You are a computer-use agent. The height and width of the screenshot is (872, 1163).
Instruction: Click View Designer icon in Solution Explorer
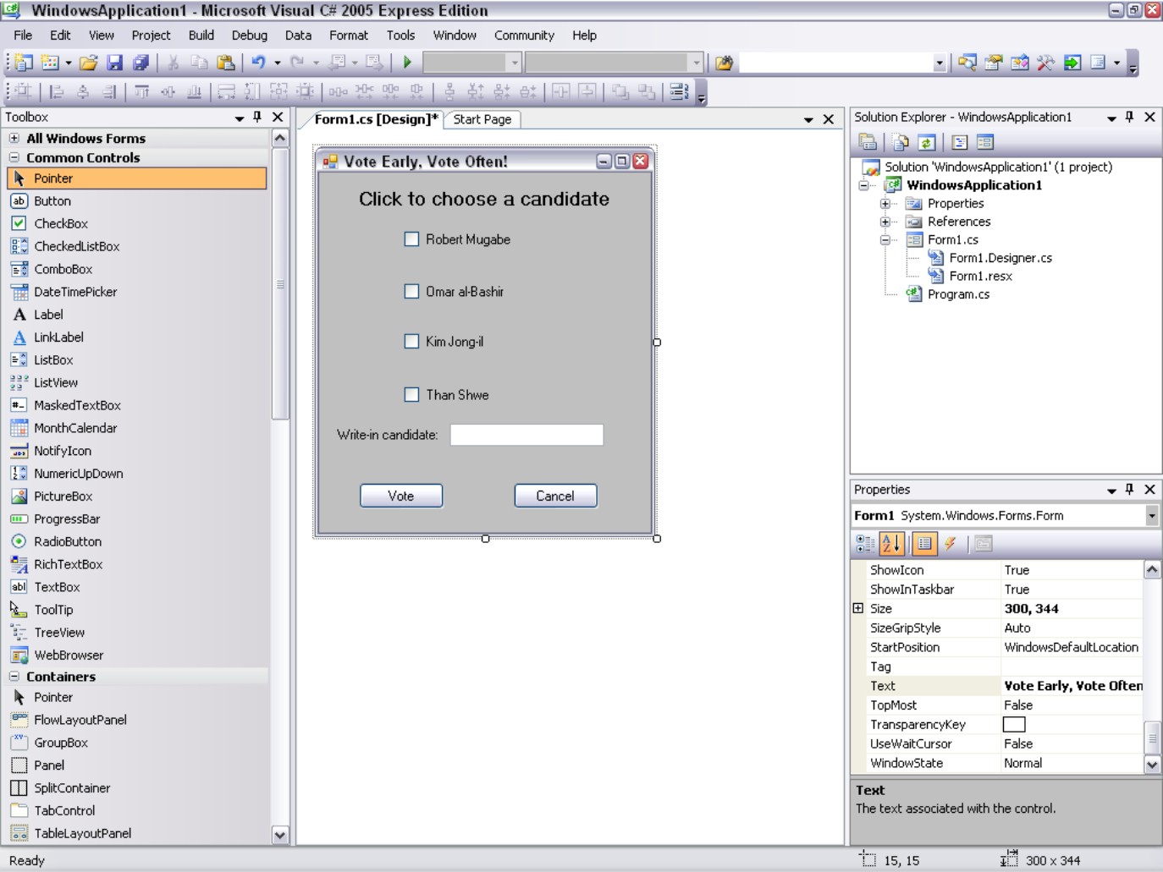[x=984, y=142]
